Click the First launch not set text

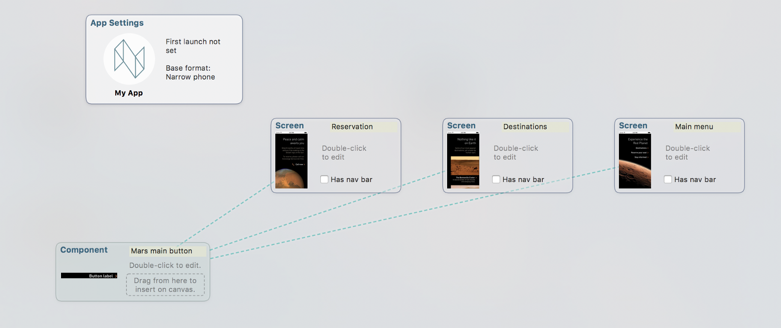click(193, 46)
